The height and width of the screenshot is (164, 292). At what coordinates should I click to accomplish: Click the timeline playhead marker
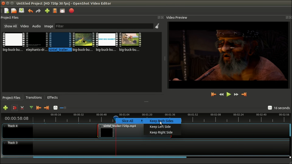pyautogui.click(x=116, y=118)
